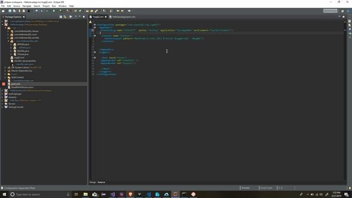Expand the Servers project
Image resolution: width=352 pixels, height=198 pixels.
[2, 104]
